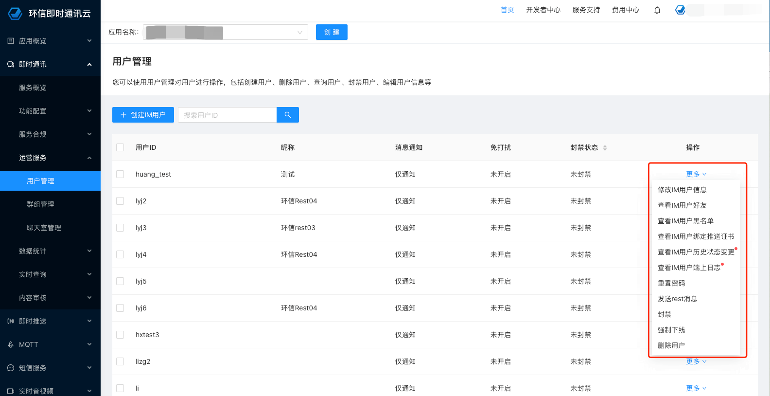The image size is (770, 396).
Task: Check the huang_test row checkbox
Action: point(120,174)
